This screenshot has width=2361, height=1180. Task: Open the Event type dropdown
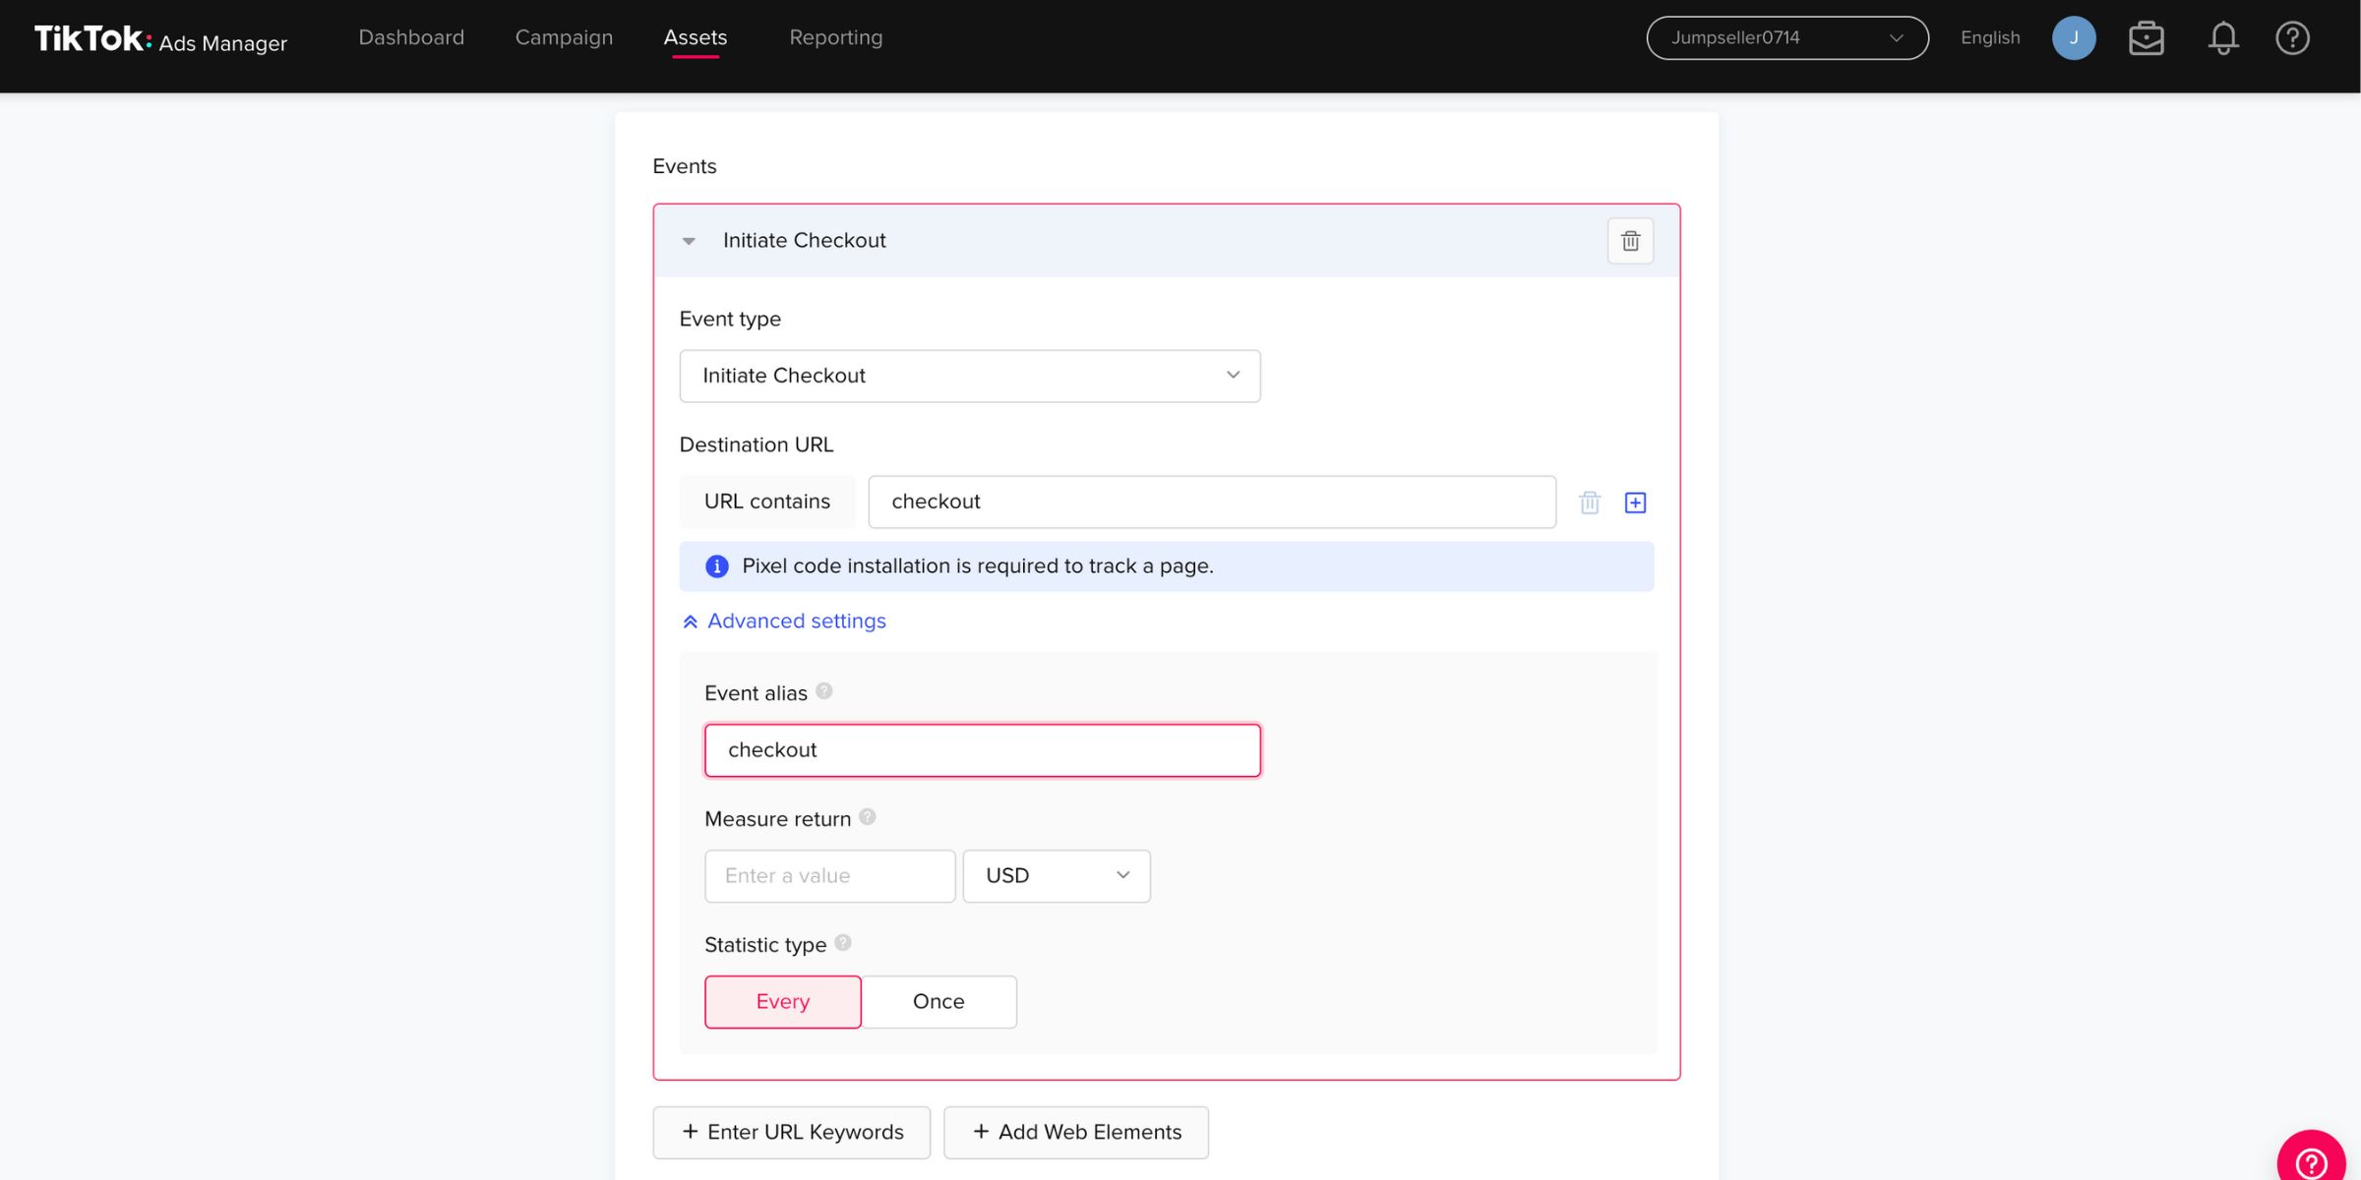click(x=970, y=376)
